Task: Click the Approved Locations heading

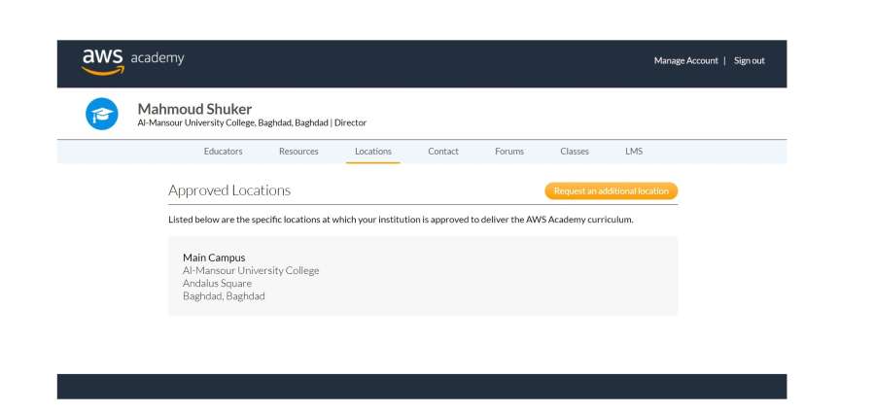Action: tap(229, 190)
